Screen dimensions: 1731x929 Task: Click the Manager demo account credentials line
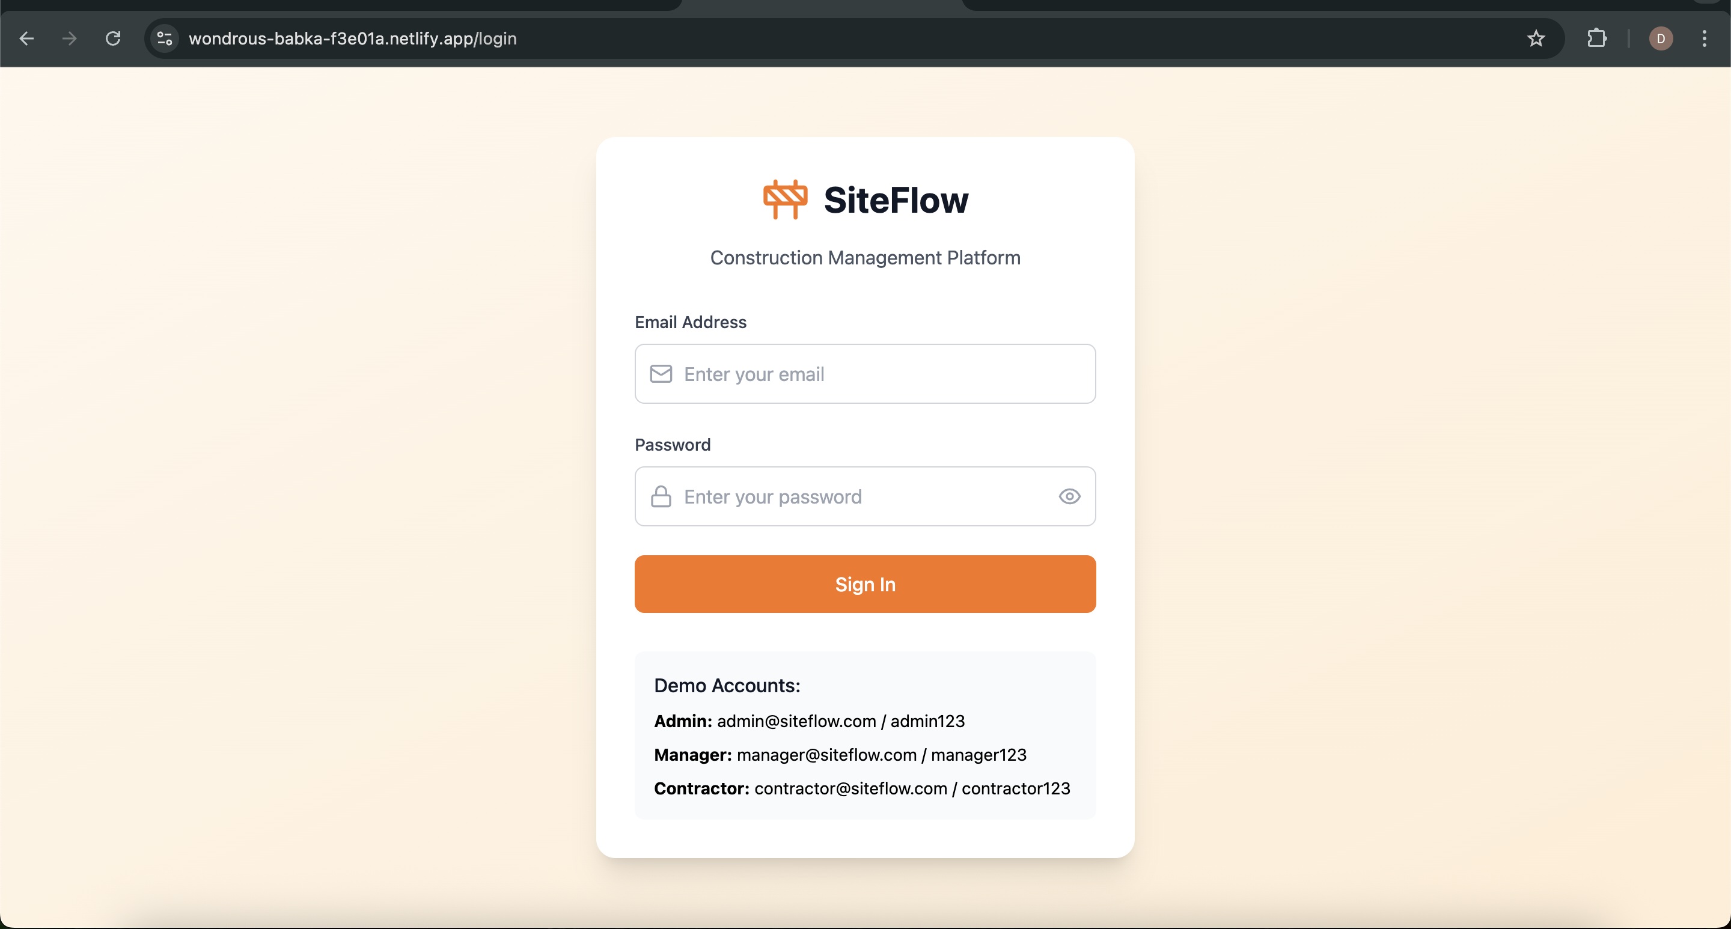(840, 755)
